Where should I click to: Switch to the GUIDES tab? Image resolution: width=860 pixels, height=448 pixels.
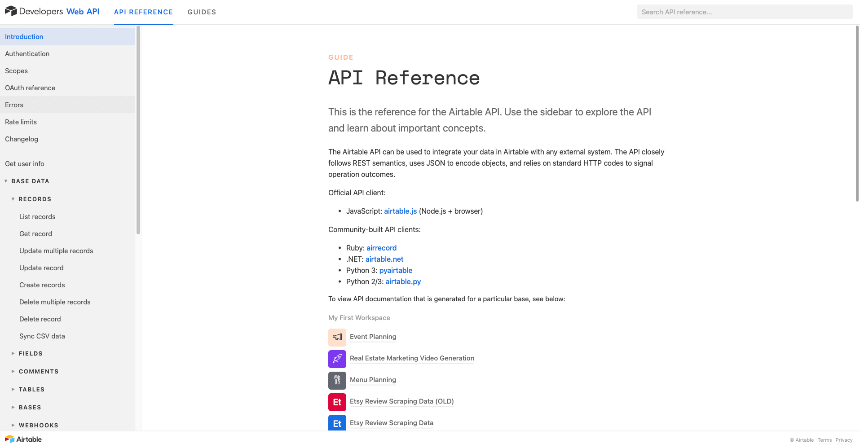[202, 12]
